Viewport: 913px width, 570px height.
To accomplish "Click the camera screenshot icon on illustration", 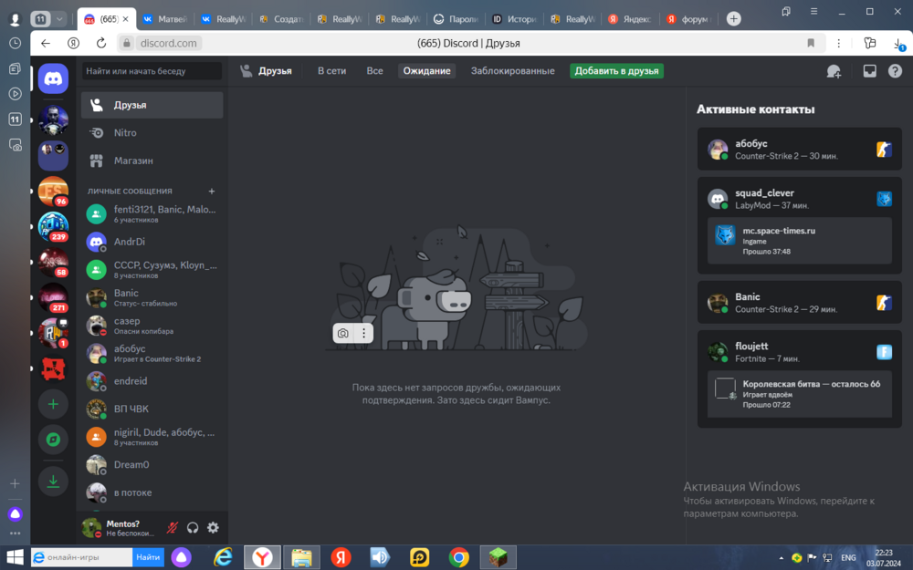I will [343, 333].
